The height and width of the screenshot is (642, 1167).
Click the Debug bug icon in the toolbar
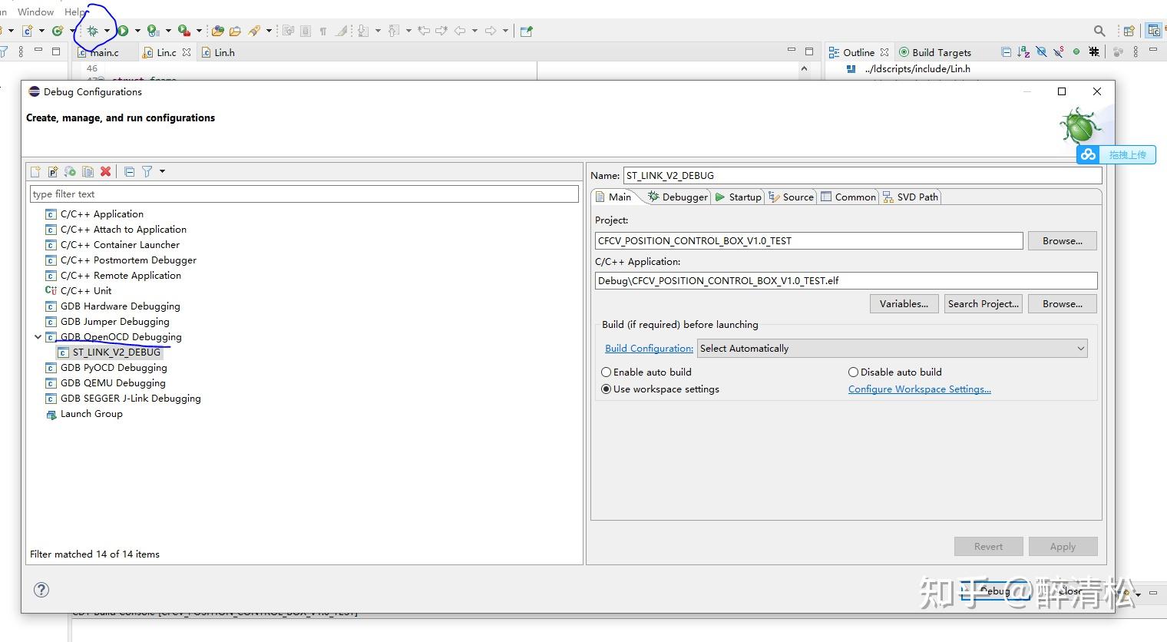pos(92,31)
